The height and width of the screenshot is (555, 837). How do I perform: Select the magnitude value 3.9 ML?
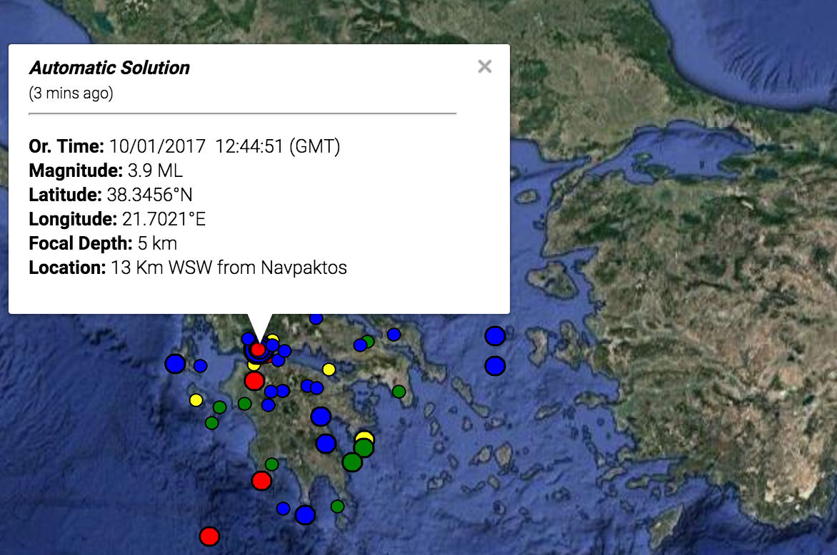coord(156,170)
